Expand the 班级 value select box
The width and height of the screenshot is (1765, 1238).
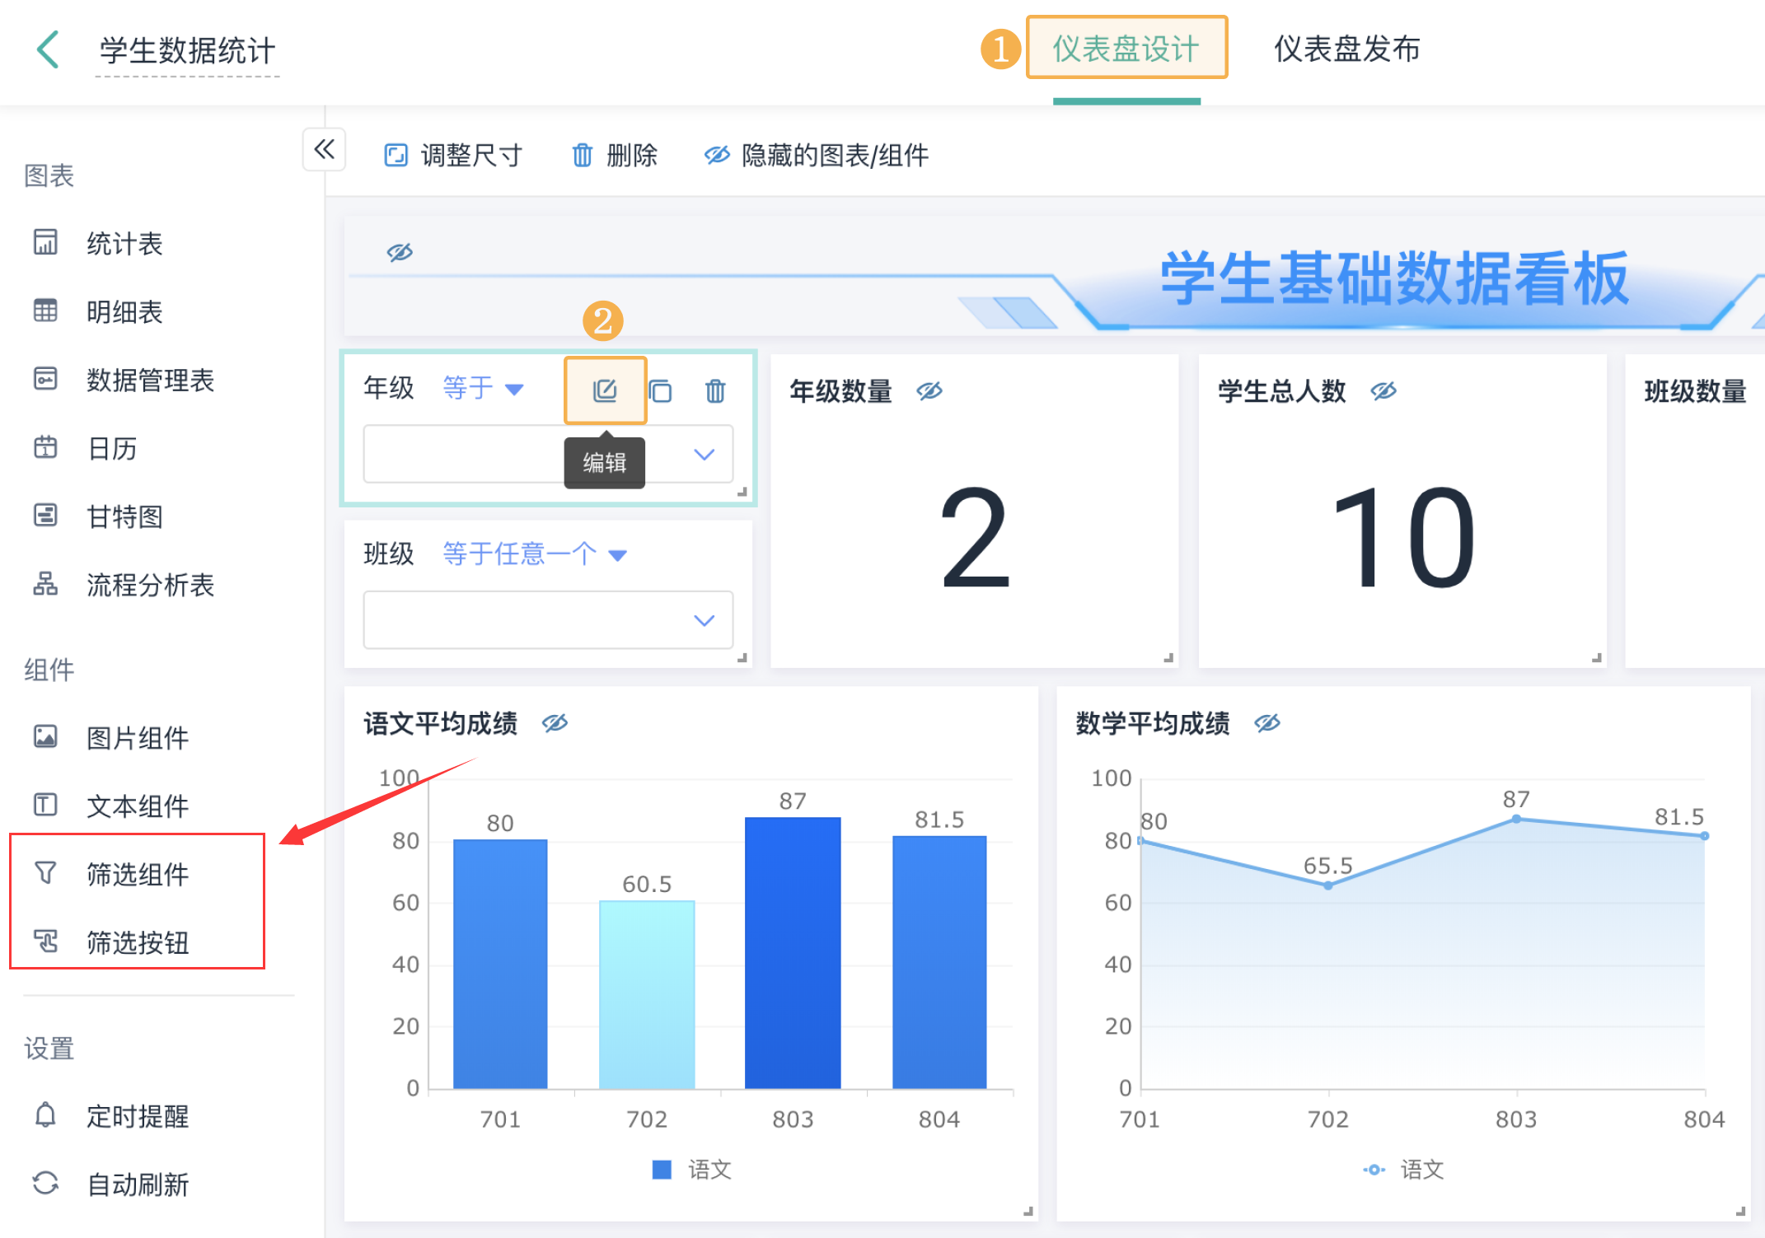pyautogui.click(x=548, y=619)
